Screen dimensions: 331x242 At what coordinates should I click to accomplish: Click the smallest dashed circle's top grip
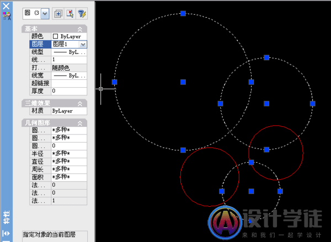251,162
